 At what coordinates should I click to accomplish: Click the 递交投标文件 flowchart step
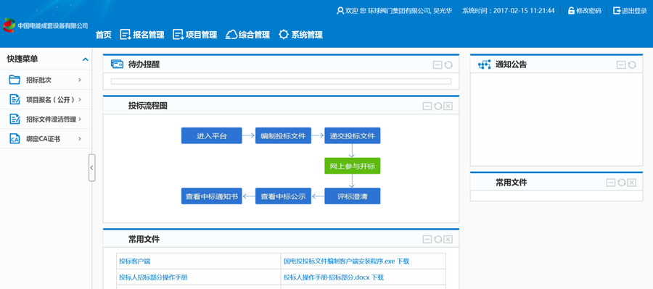coord(353,136)
